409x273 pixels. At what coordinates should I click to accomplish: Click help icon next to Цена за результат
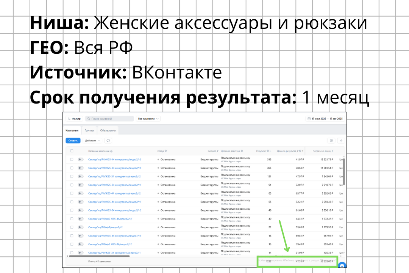click(300, 151)
